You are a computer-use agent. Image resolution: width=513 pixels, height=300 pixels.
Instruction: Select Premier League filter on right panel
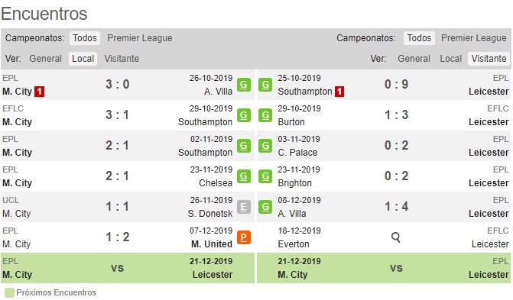point(473,38)
